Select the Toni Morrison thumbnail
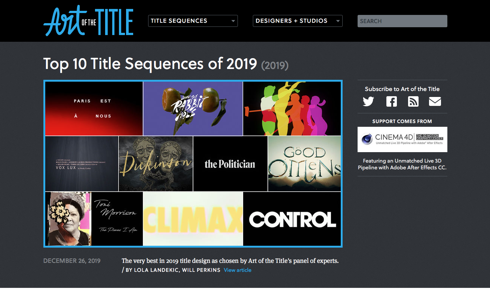 click(x=94, y=219)
